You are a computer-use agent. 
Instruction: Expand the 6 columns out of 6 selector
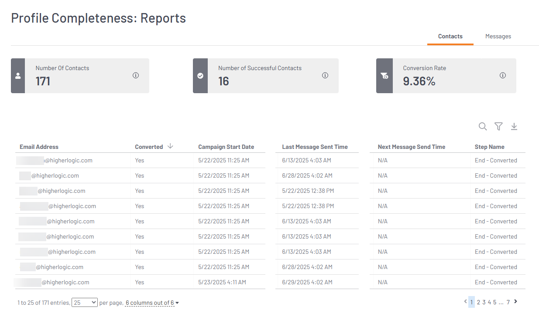coord(151,302)
